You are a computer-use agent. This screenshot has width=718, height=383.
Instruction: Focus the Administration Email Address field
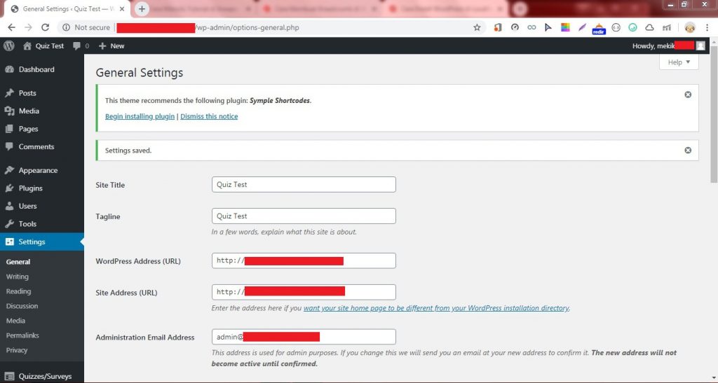[x=304, y=337]
